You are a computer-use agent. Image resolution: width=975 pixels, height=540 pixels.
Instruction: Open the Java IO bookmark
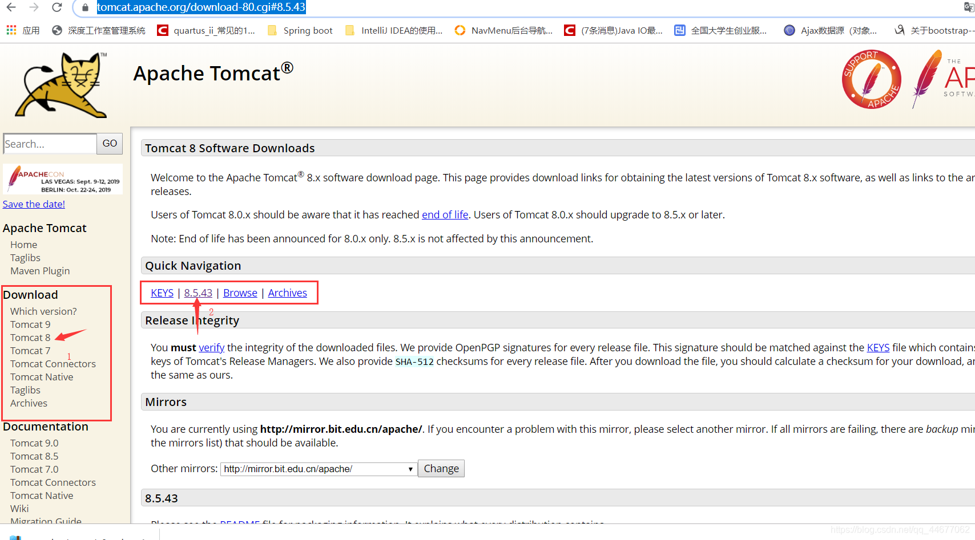(x=613, y=30)
